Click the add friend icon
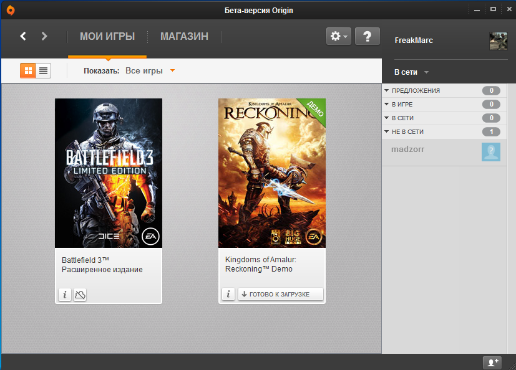The image size is (516, 370). [x=492, y=363]
